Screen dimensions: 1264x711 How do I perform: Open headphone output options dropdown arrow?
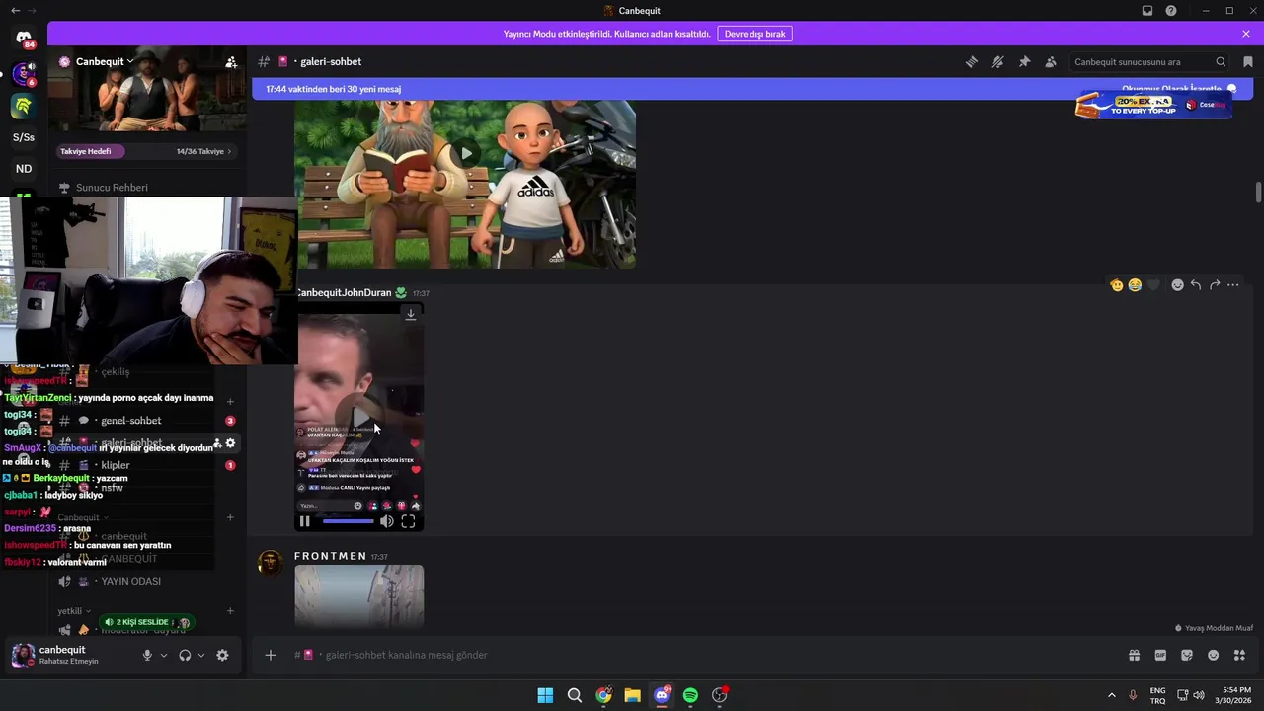tap(201, 655)
